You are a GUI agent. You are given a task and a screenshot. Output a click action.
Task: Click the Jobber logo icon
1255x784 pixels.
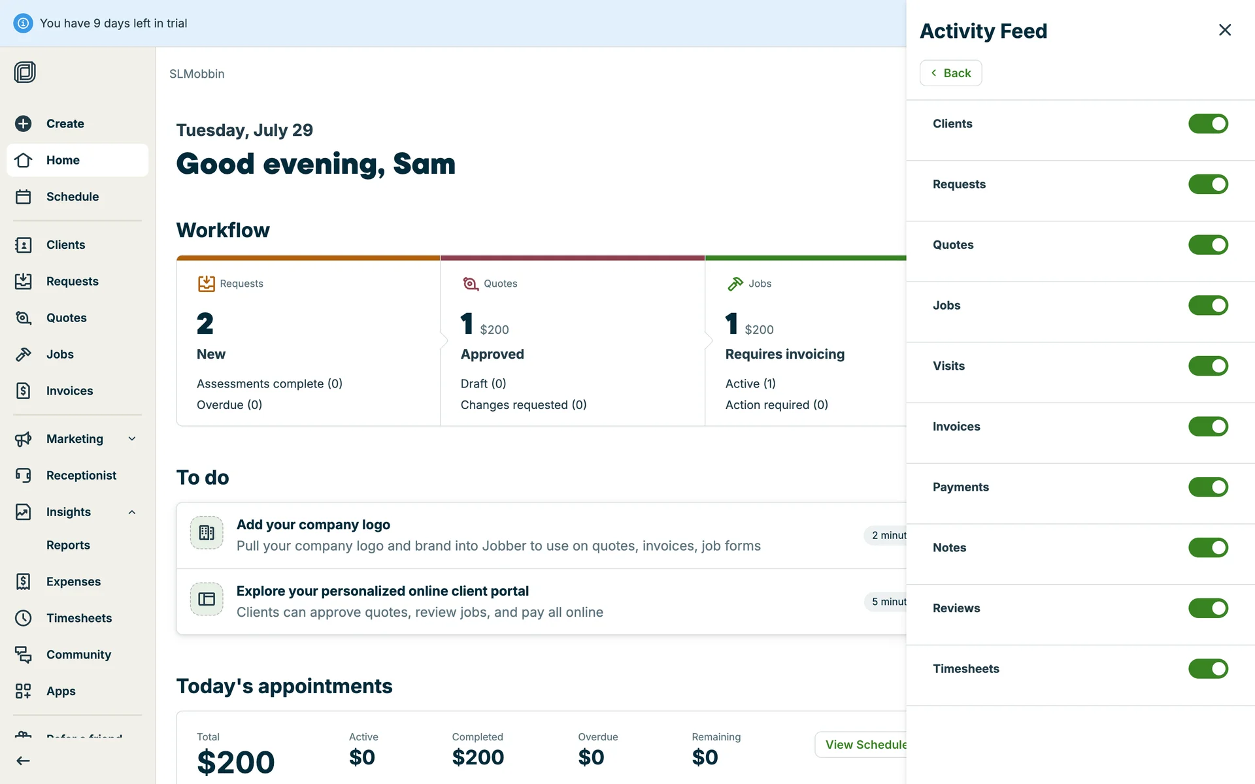click(x=25, y=72)
